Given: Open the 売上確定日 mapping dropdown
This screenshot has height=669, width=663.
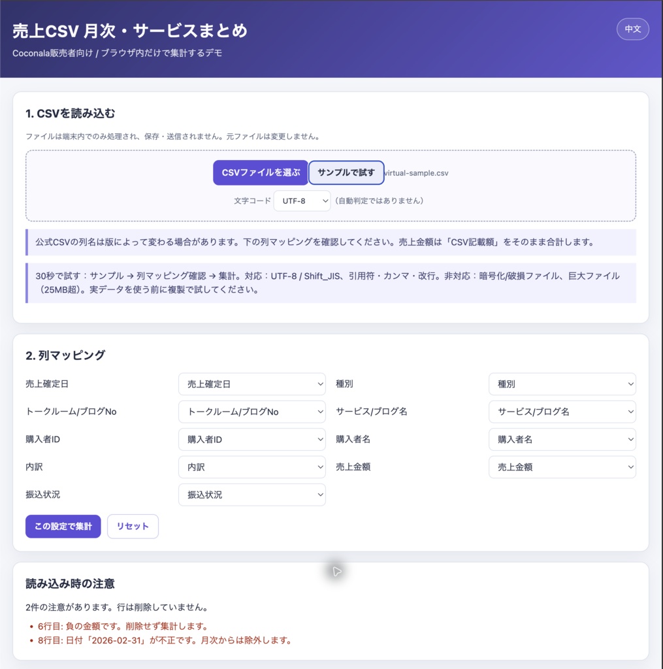Looking at the screenshot, I should tap(252, 384).
